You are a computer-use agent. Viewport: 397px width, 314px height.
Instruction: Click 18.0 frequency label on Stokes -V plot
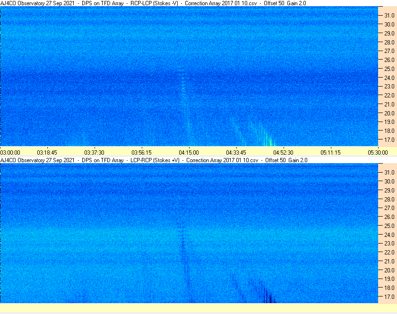[389, 131]
